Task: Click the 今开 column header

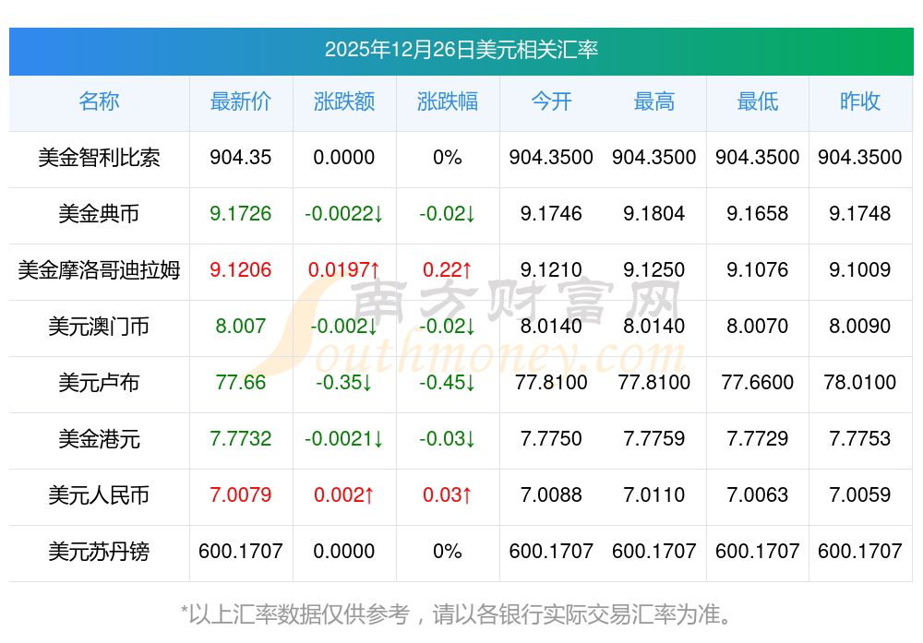Action: pyautogui.click(x=551, y=101)
